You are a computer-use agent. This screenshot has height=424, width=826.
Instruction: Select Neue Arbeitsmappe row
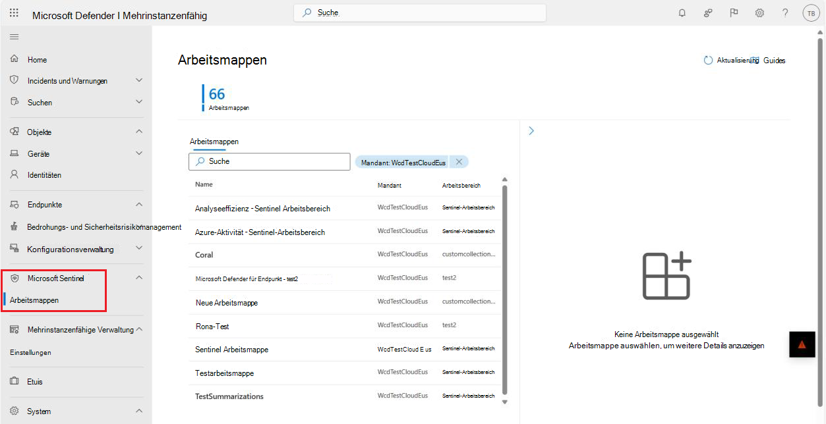click(x=345, y=302)
